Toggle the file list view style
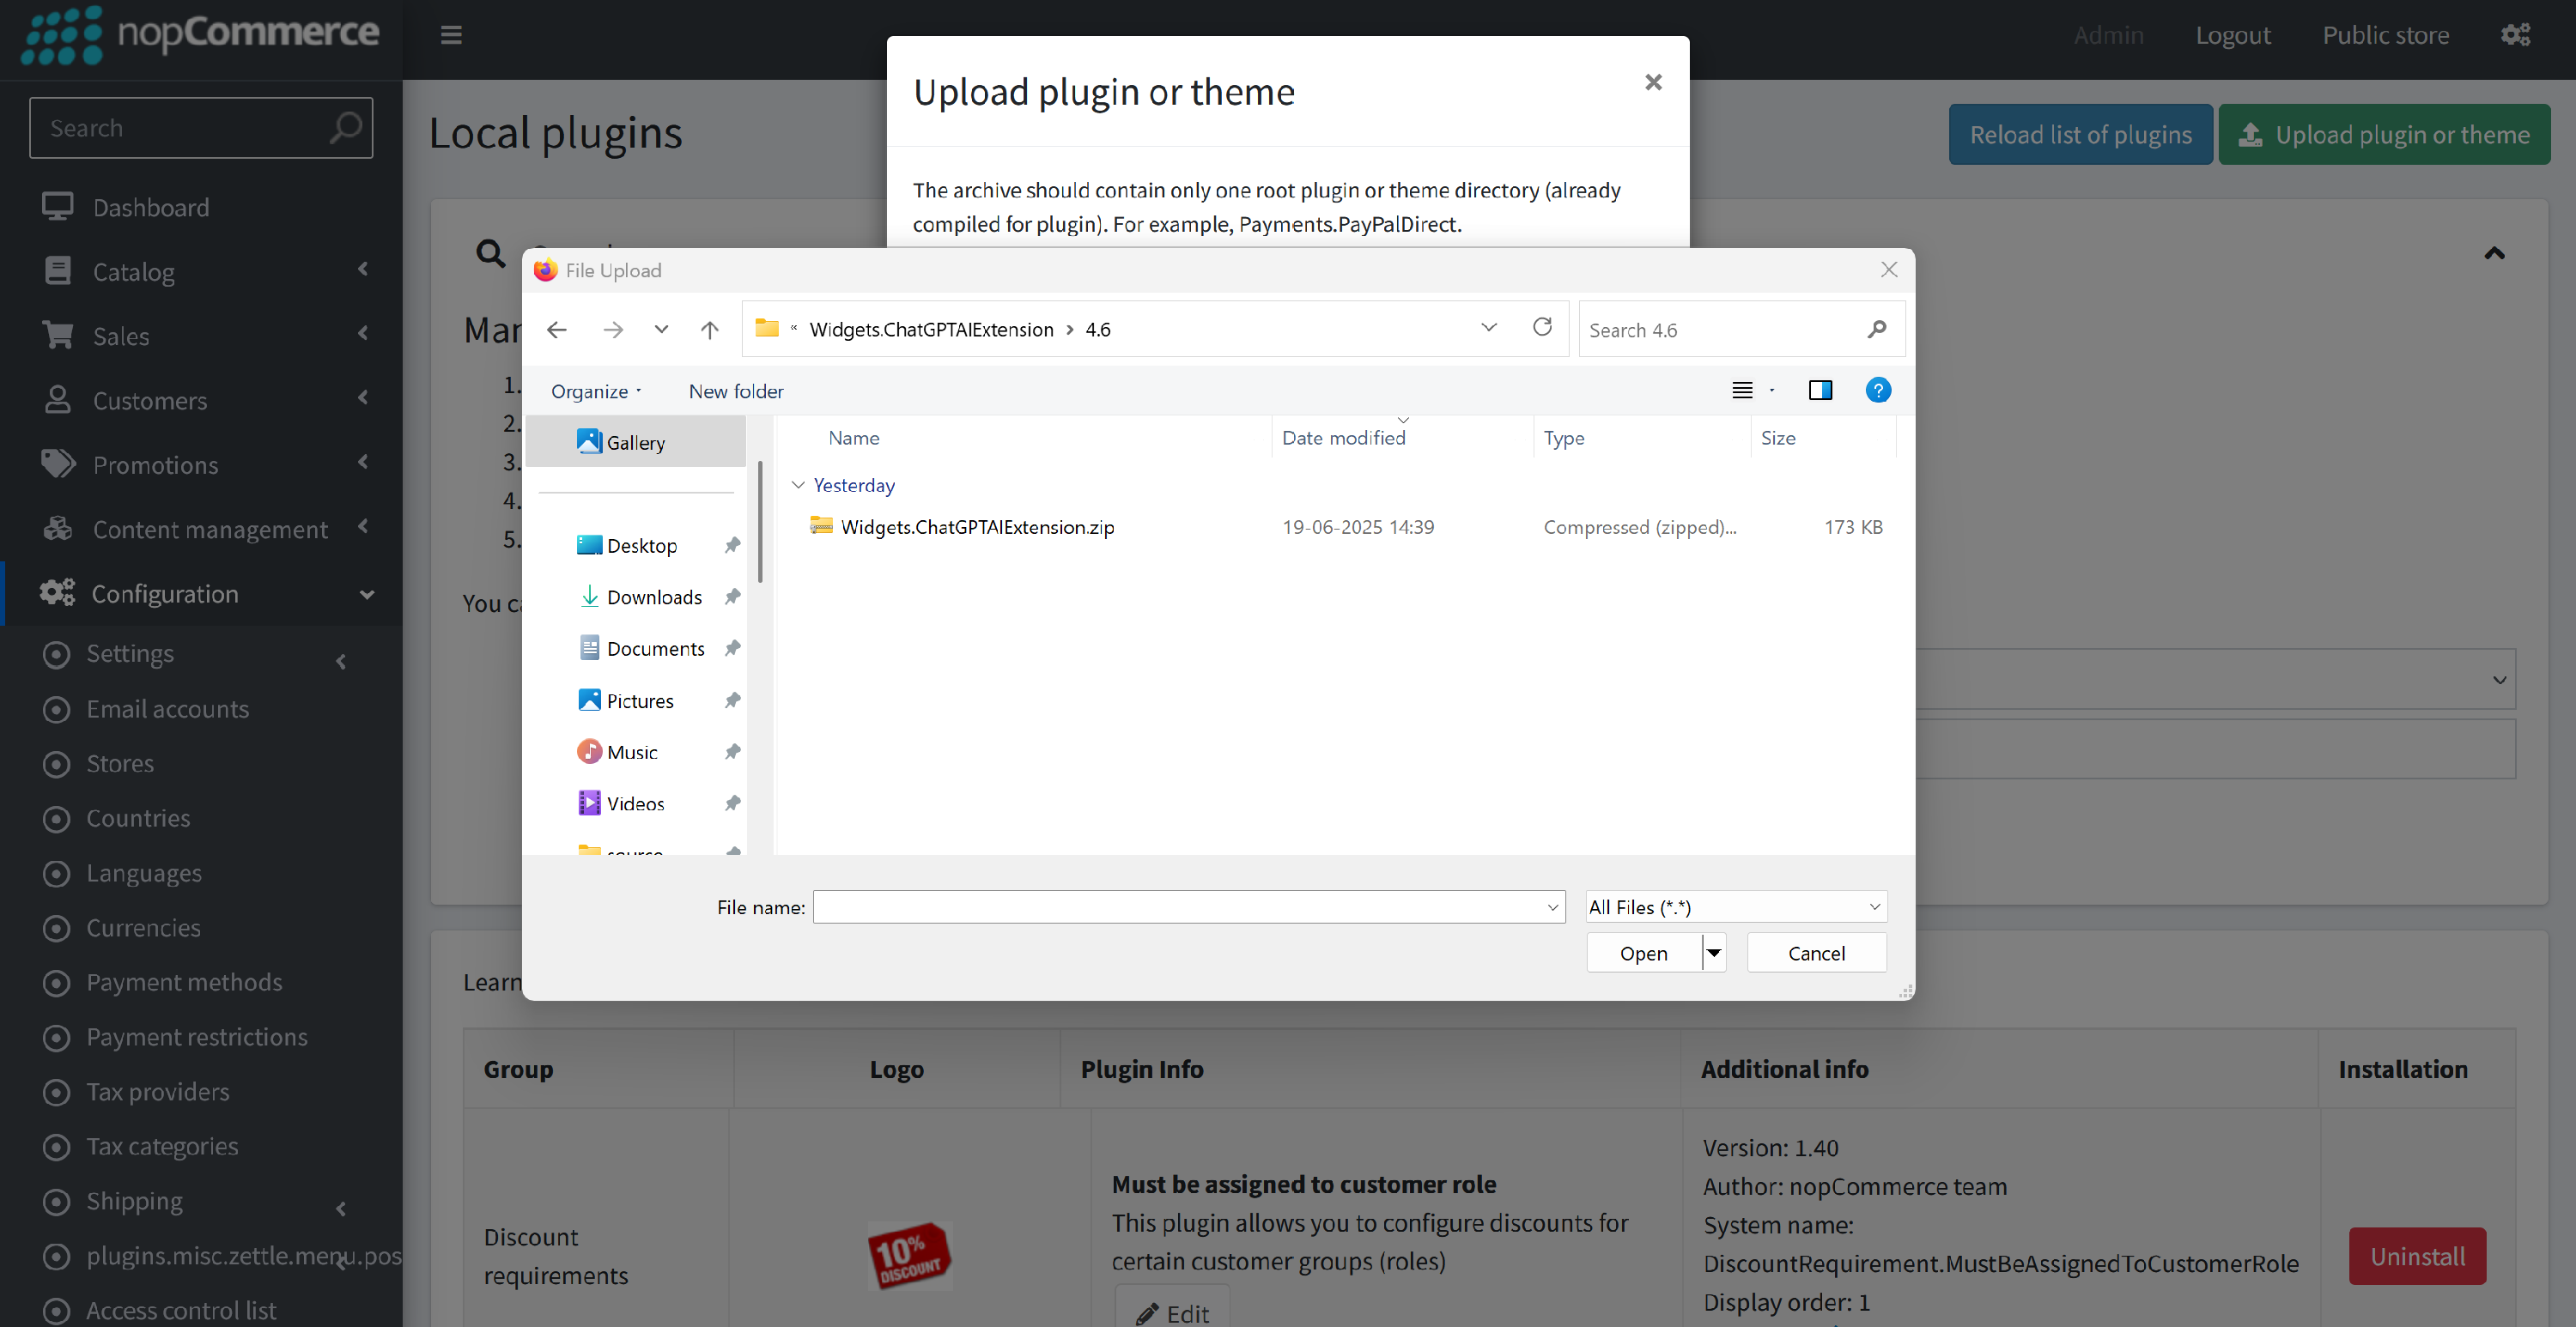 click(1744, 390)
